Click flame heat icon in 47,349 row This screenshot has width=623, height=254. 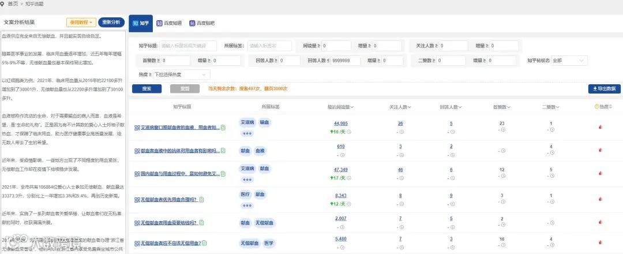tap(601, 173)
